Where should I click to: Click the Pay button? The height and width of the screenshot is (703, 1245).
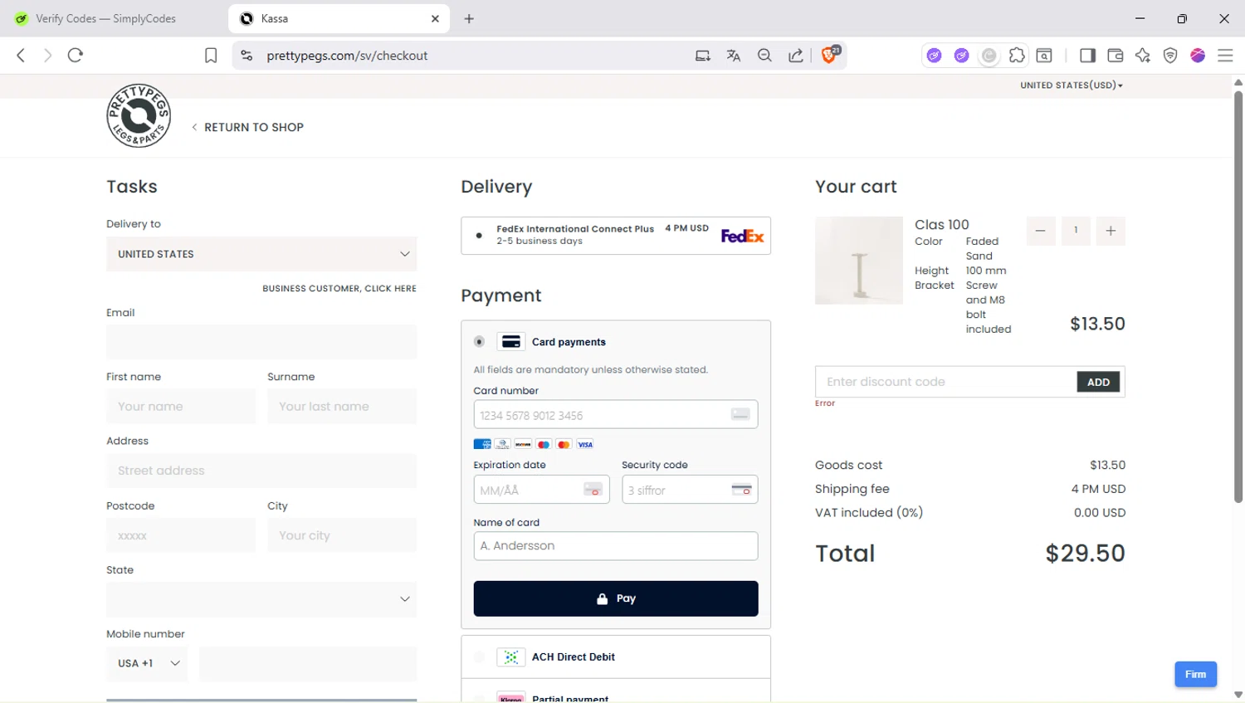click(x=616, y=598)
